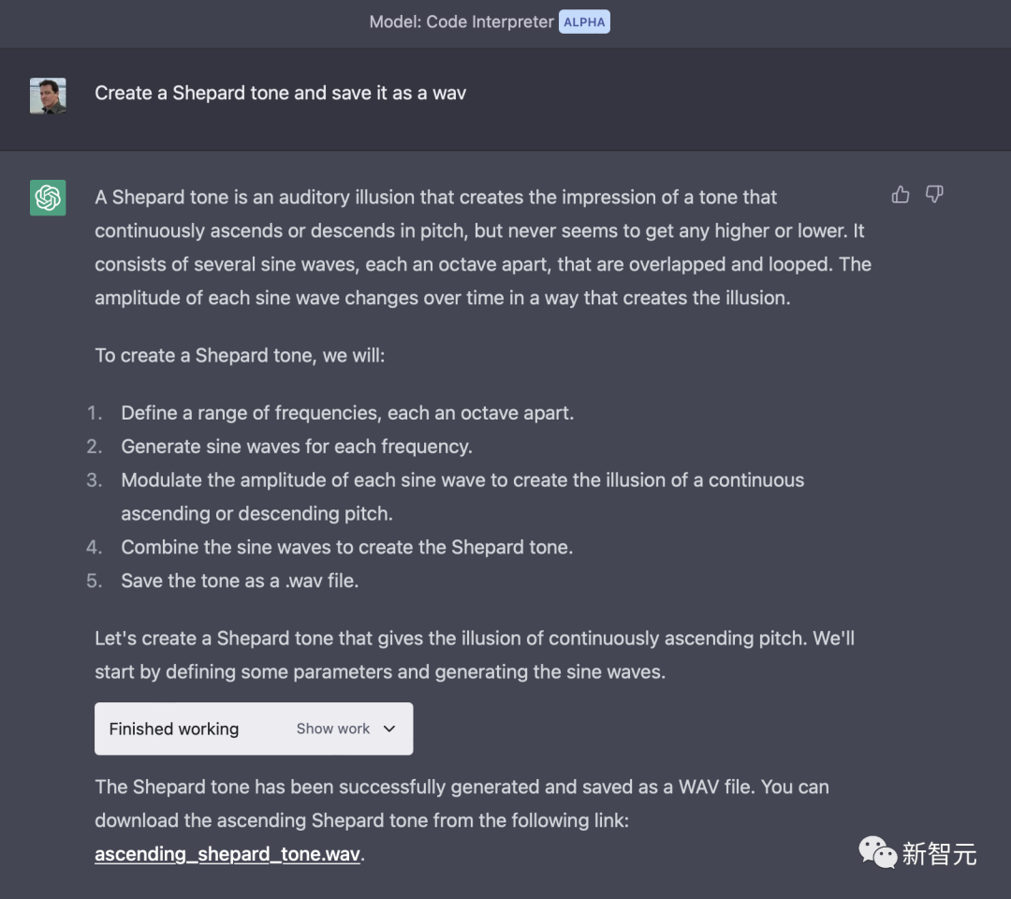Screen dimensions: 1011x899
Task: Click the 新智元 watermark text
Action: point(939,853)
